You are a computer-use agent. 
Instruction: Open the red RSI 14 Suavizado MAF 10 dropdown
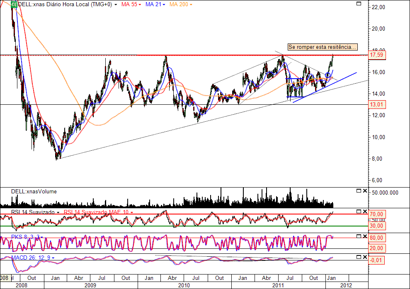tap(131, 212)
